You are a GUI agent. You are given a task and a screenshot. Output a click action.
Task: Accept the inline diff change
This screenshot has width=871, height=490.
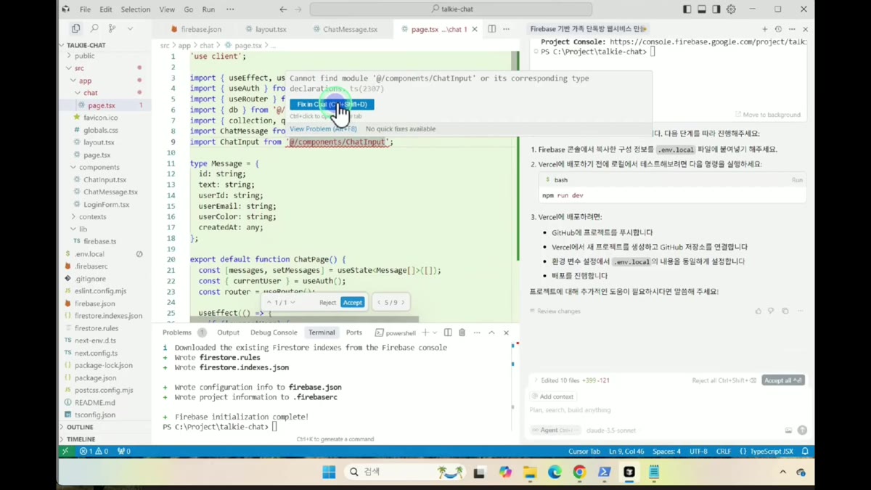(x=352, y=302)
